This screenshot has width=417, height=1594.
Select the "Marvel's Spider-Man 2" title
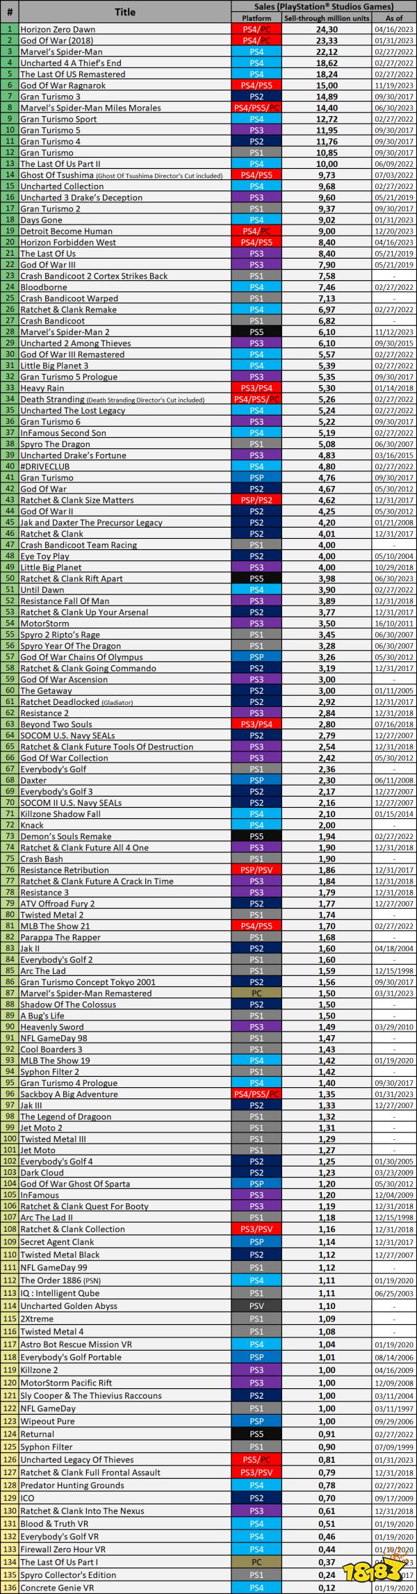point(65,332)
